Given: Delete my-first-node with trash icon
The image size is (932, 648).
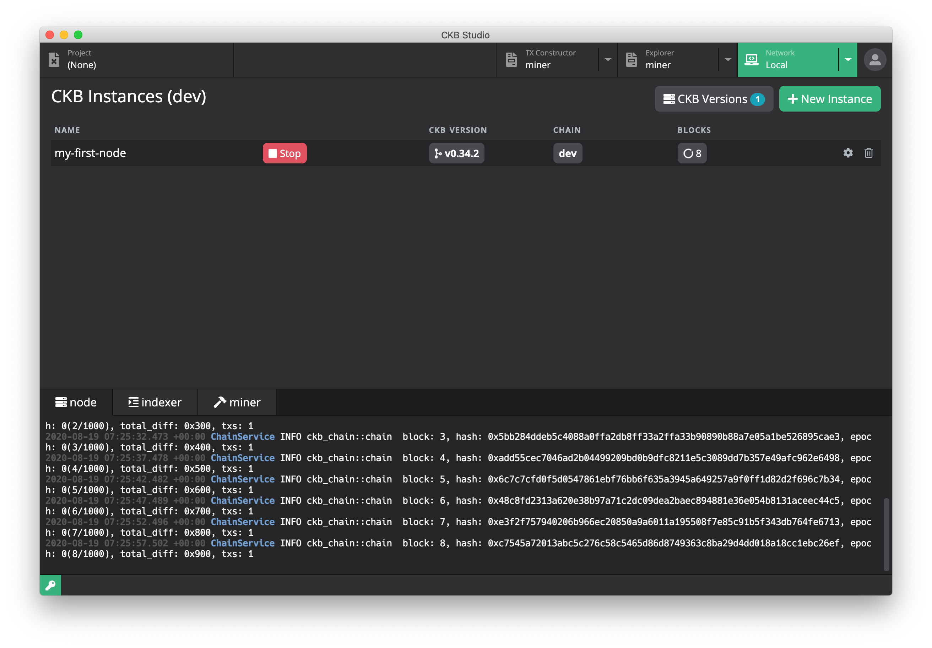Looking at the screenshot, I should (868, 153).
